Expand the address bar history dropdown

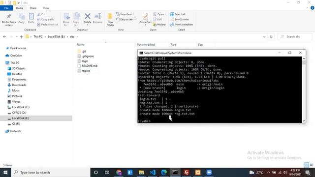[264, 37]
